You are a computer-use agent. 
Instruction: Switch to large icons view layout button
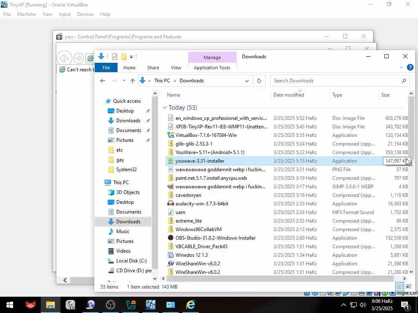(x=408, y=287)
